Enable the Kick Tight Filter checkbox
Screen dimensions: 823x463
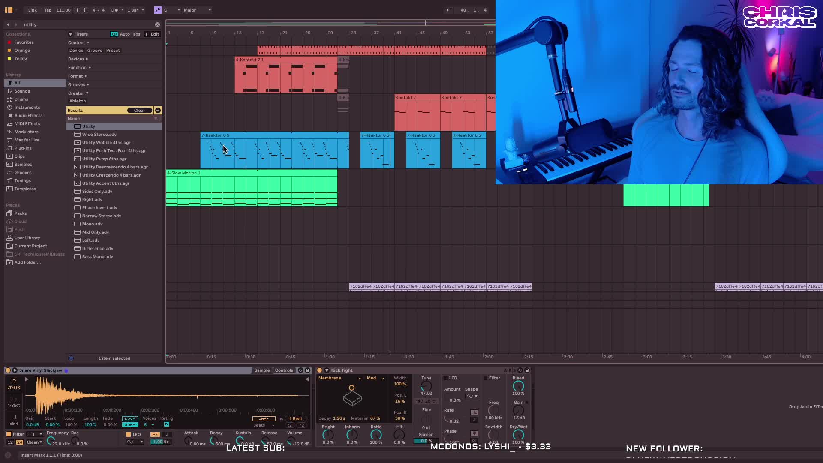point(485,378)
